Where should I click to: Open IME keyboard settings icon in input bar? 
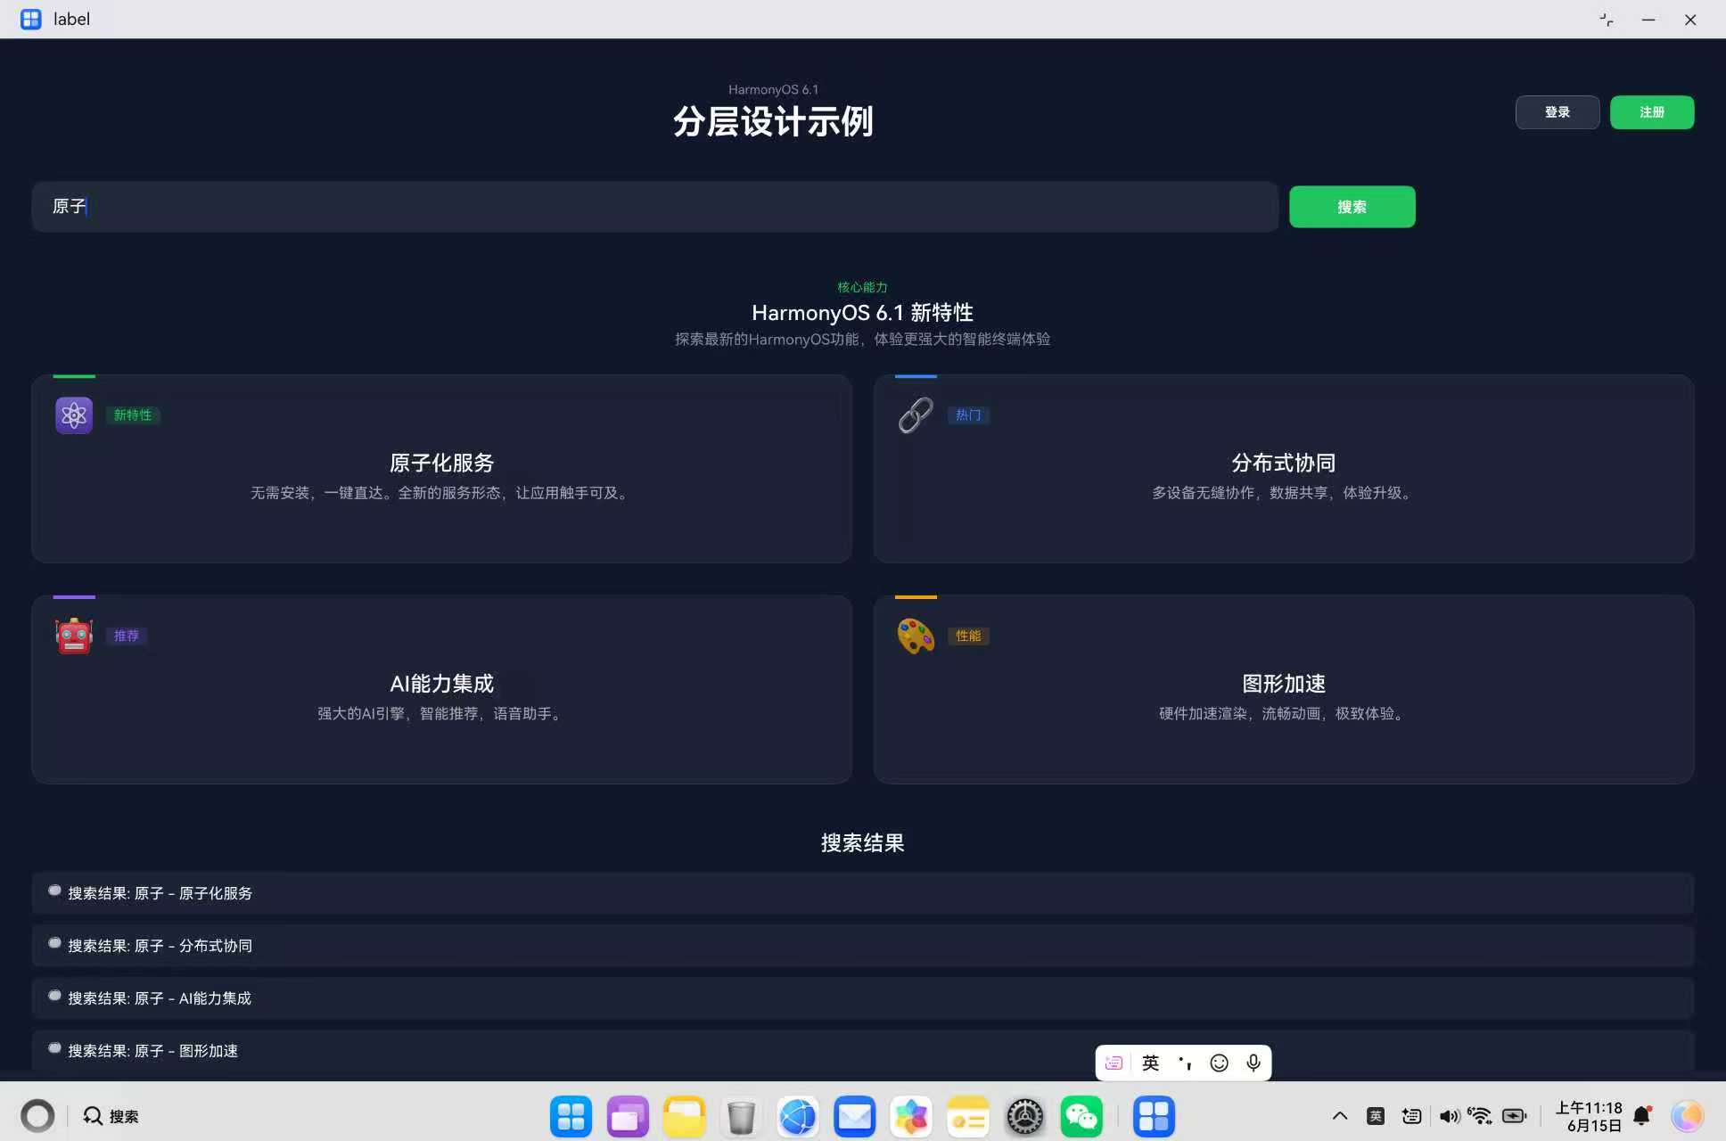point(1114,1063)
